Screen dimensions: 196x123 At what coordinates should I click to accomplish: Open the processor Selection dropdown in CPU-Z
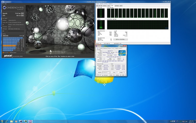point(106,73)
